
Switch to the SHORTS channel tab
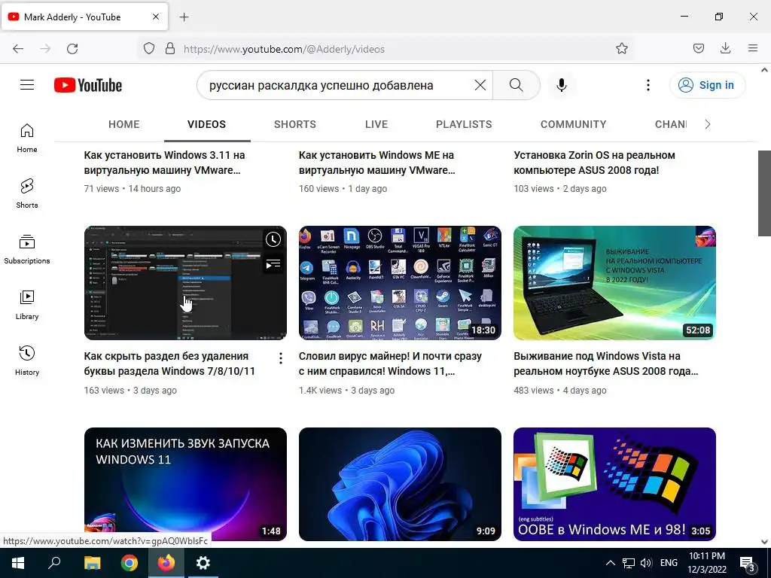295,124
